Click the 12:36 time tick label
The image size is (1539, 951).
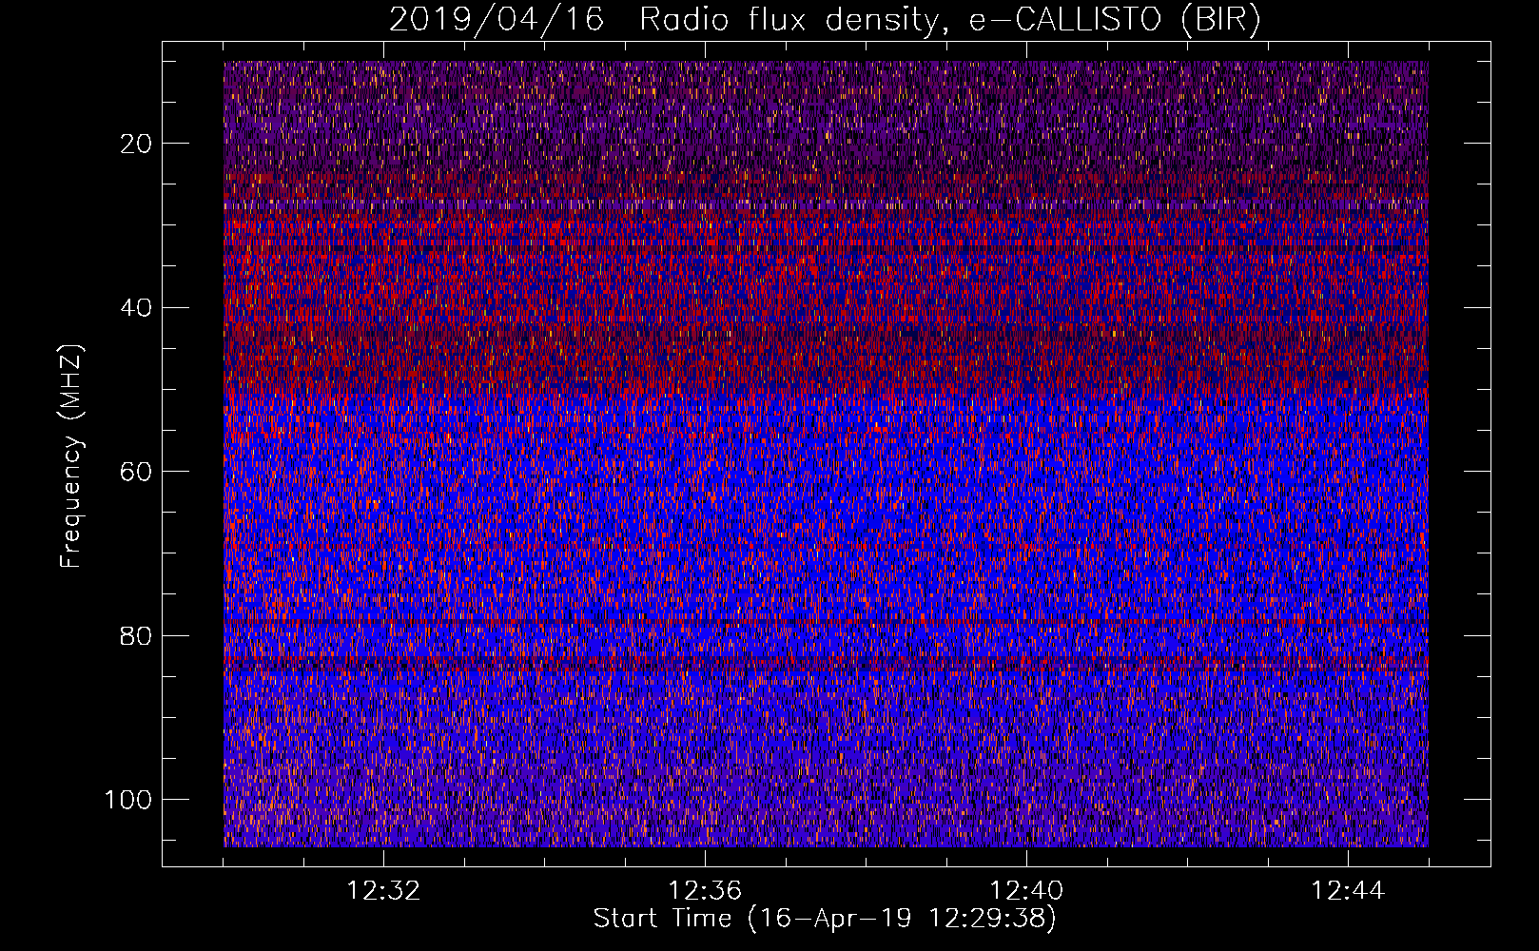705,891
